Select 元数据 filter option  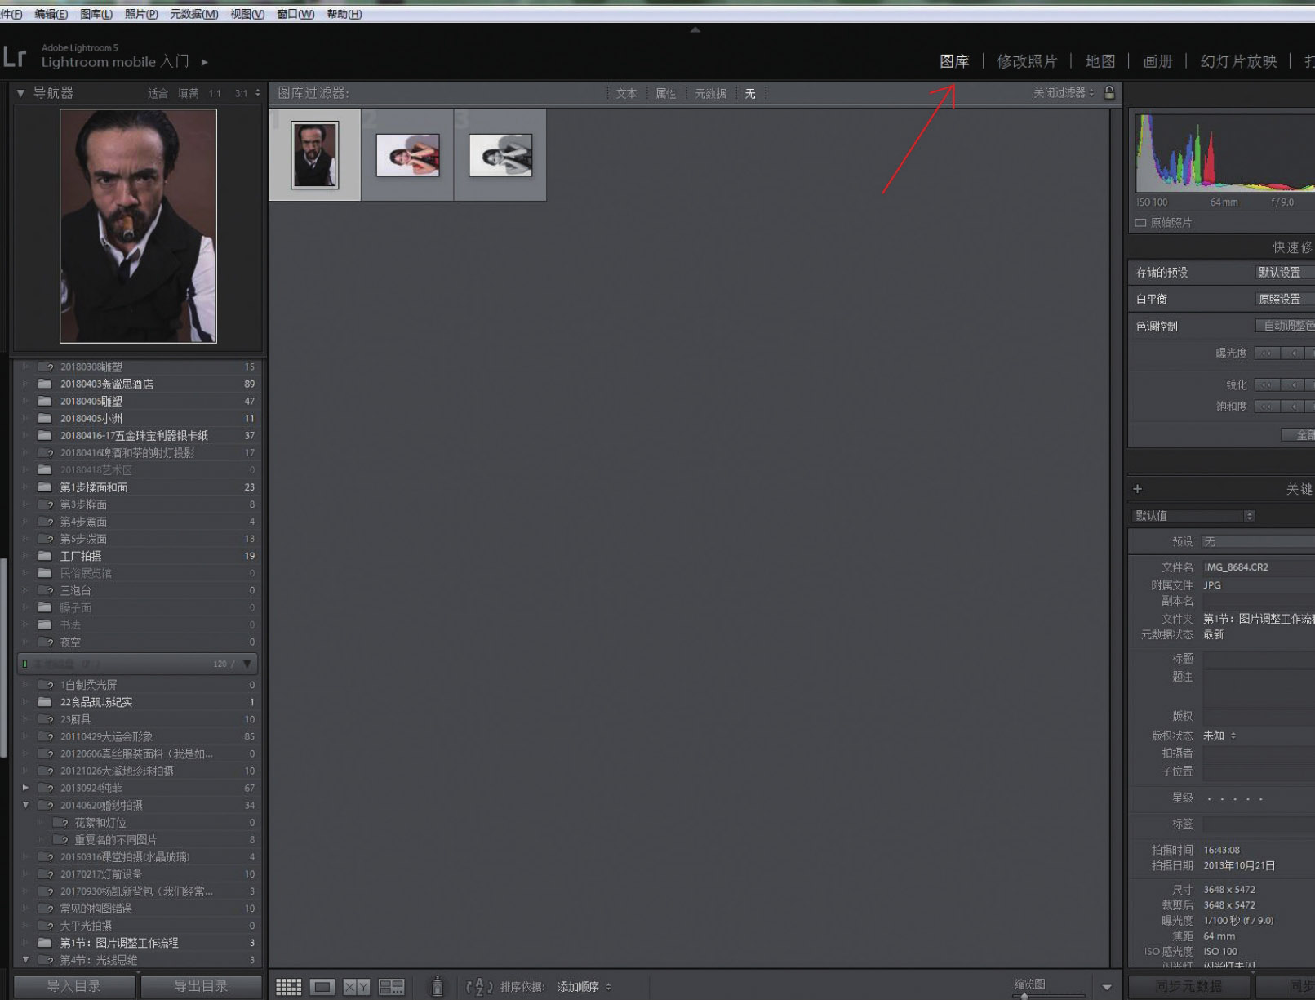tap(710, 94)
